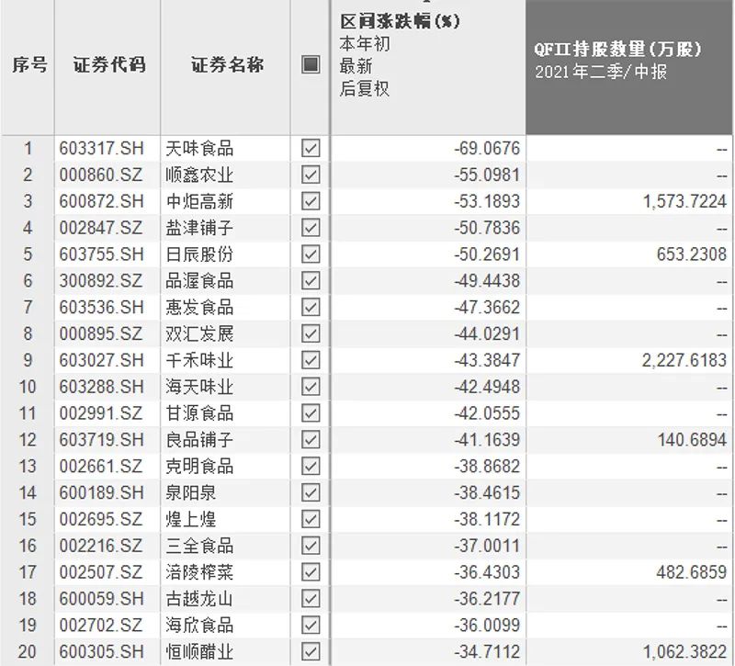Uncheck the checkbox for 克明食品

[311, 466]
